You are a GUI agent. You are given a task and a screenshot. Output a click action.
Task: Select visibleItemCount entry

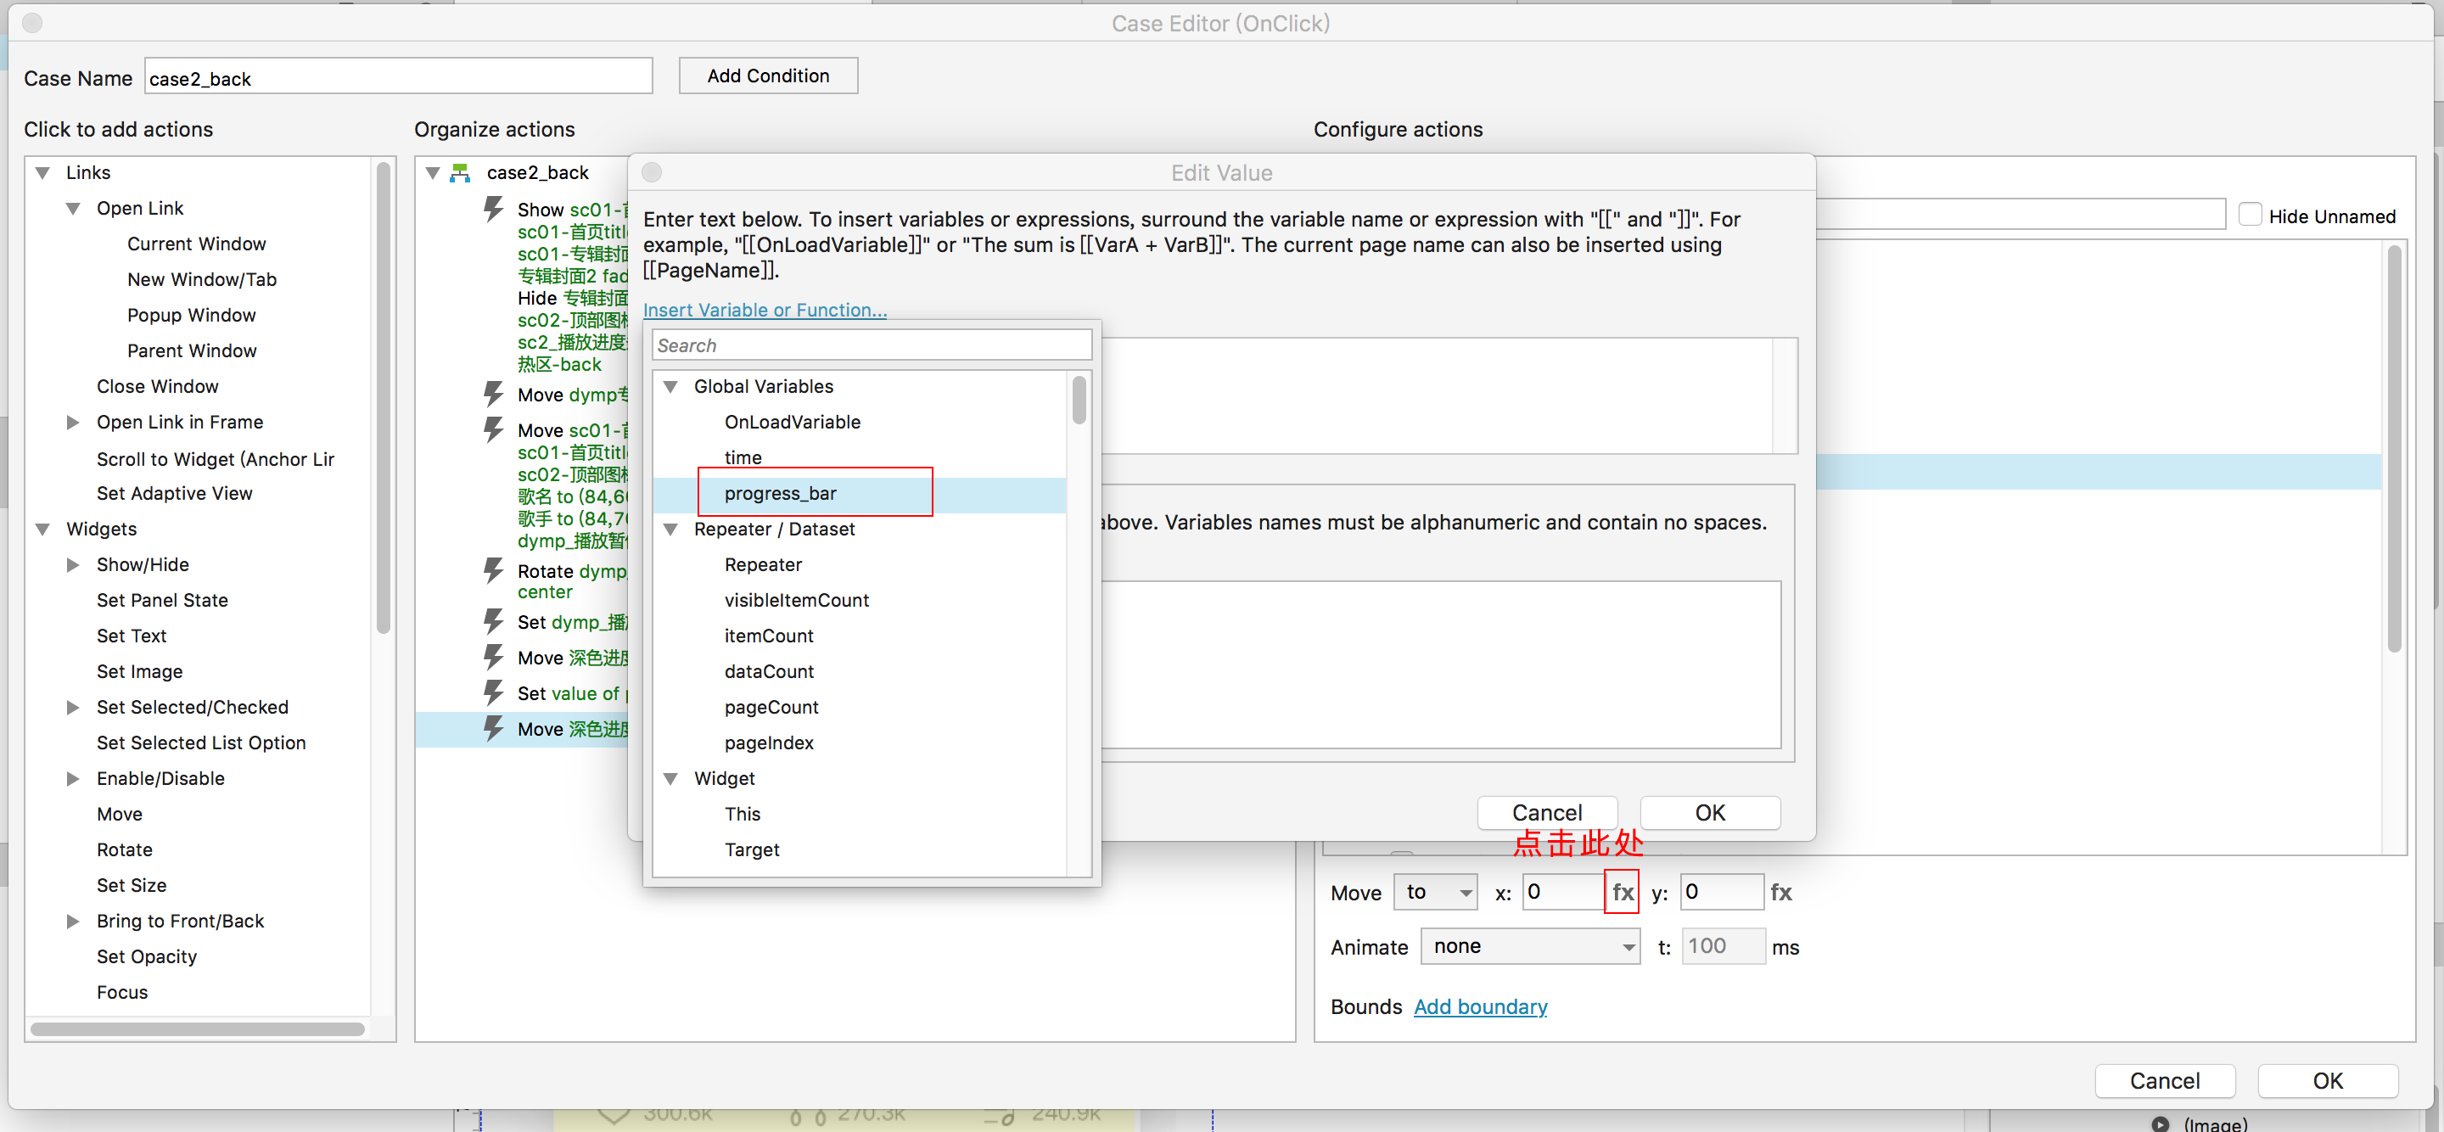tap(796, 601)
